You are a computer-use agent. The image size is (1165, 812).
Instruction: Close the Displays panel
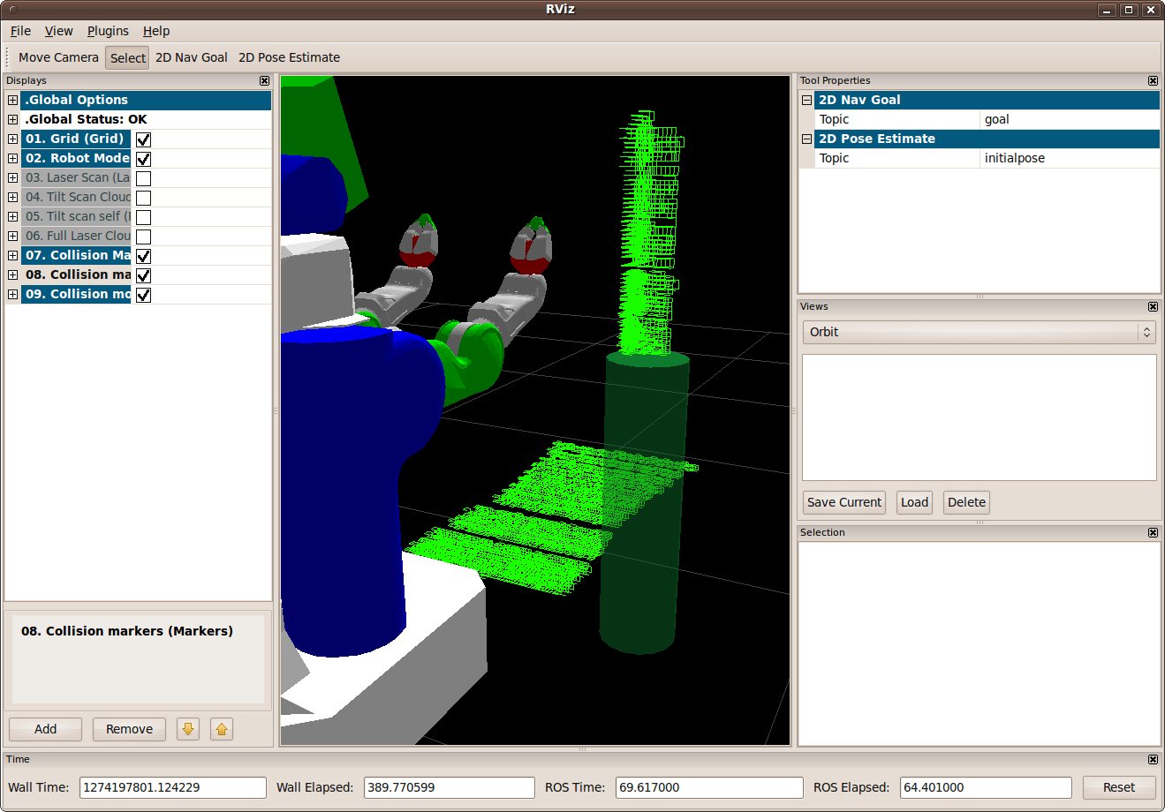pyautogui.click(x=264, y=81)
